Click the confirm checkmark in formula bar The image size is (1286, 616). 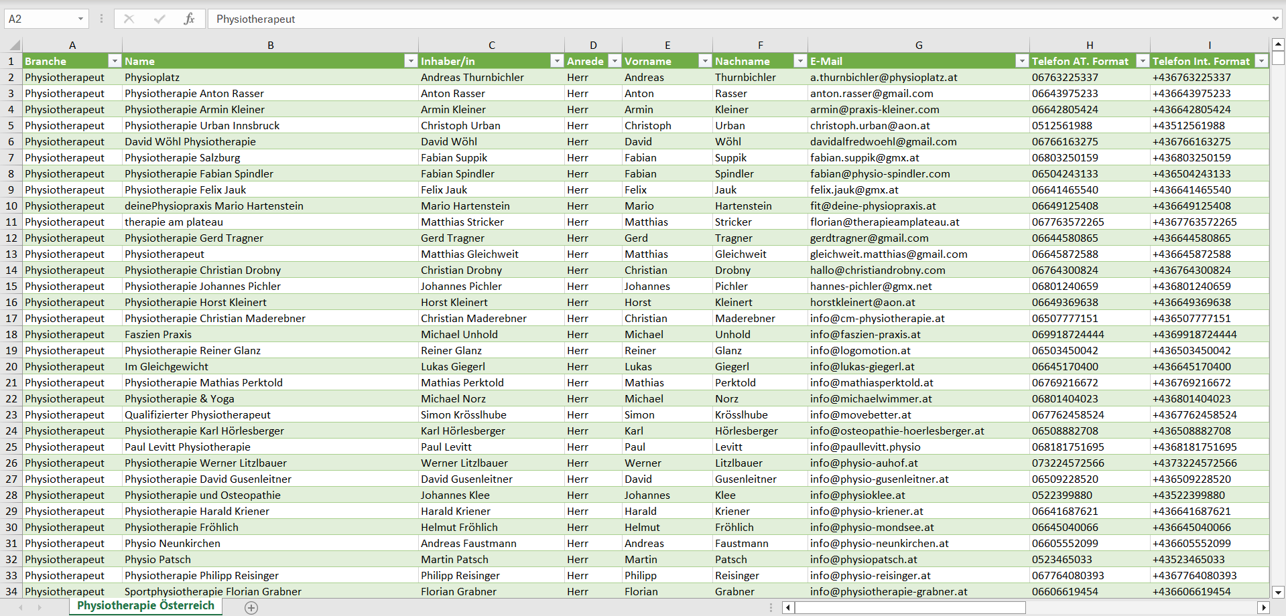(159, 19)
